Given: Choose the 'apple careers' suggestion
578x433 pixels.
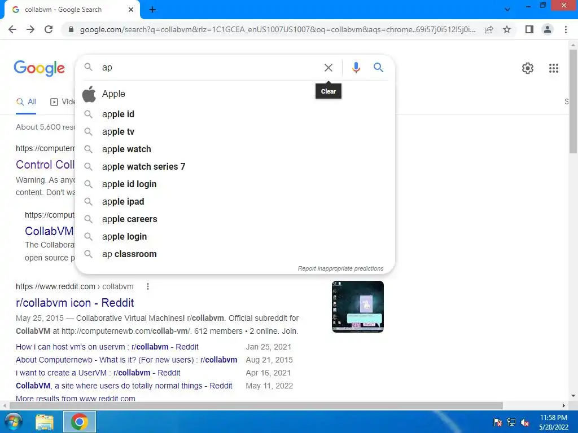Looking at the screenshot, I should click(x=235, y=219).
